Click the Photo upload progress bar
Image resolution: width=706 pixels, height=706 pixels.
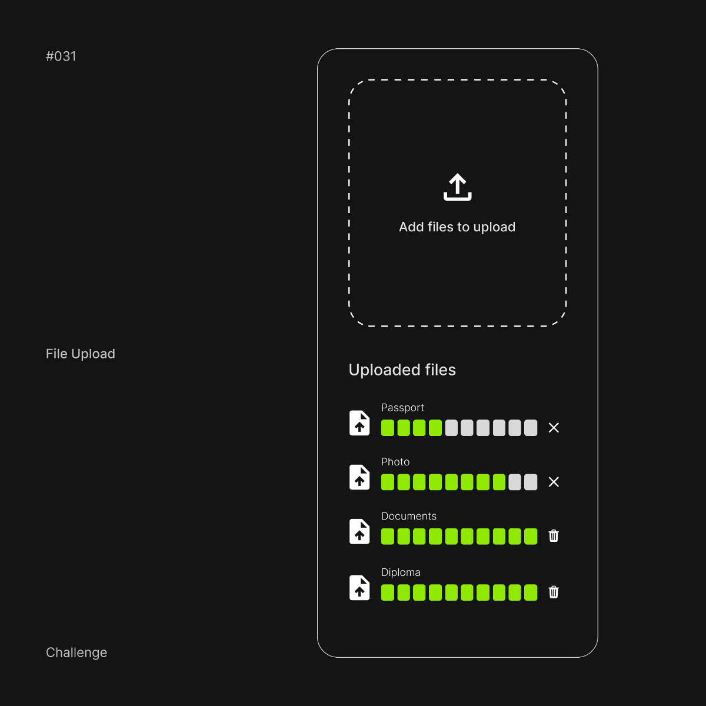459,482
